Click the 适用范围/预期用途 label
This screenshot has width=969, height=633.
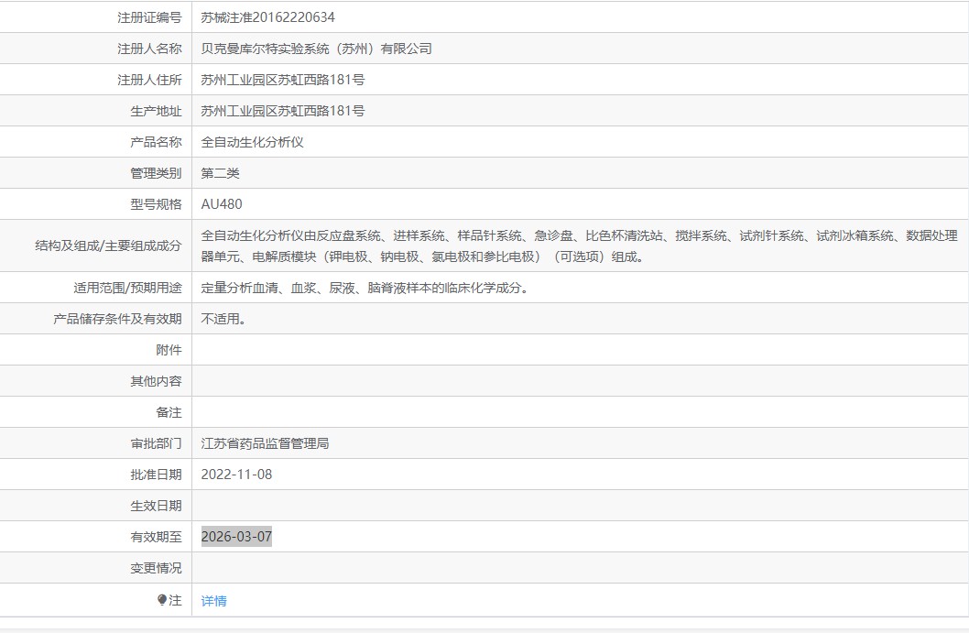tap(127, 288)
